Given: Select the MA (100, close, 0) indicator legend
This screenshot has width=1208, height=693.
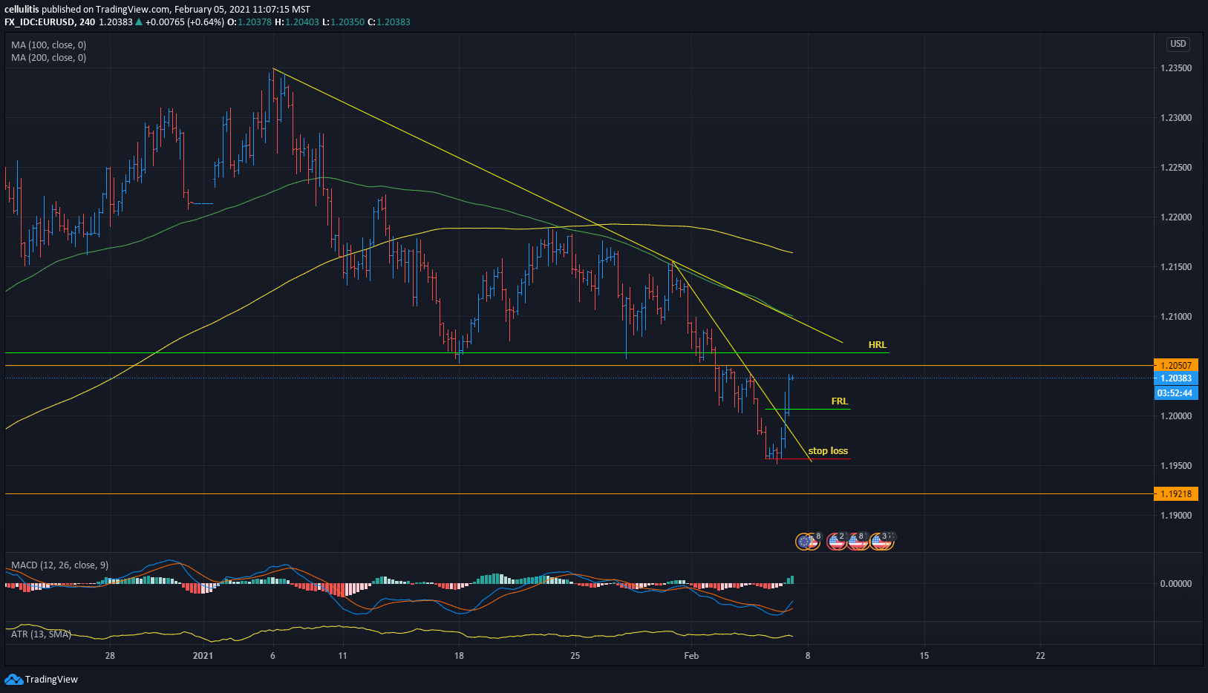Looking at the screenshot, I should (48, 45).
